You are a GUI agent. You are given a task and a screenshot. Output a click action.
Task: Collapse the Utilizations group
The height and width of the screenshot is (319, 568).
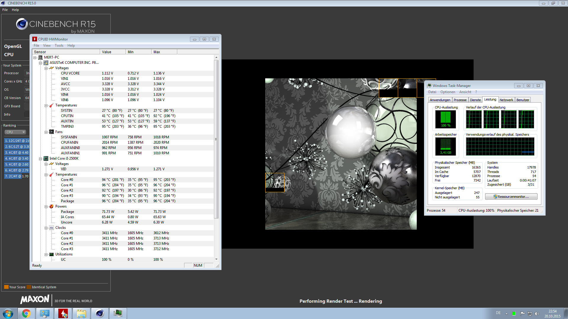(x=46, y=254)
